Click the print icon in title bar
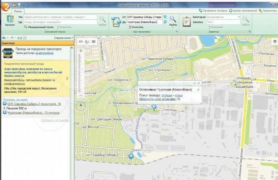 19,4
